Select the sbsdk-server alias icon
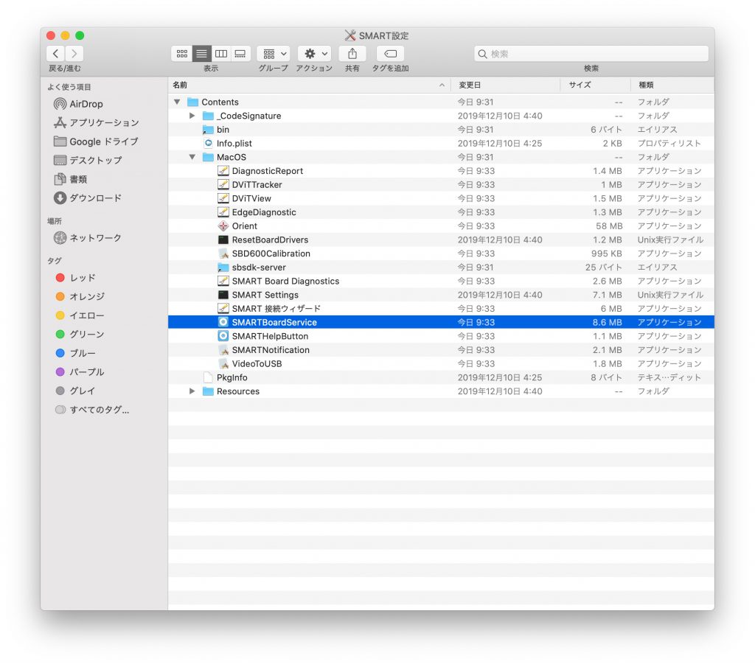755x664 pixels. tap(223, 268)
